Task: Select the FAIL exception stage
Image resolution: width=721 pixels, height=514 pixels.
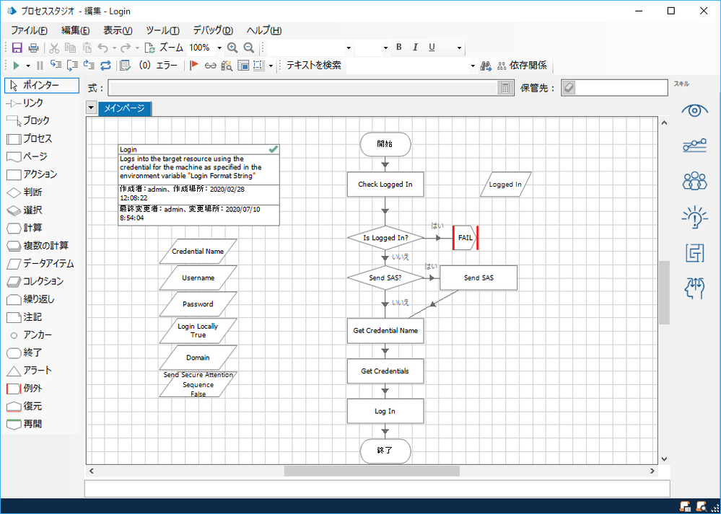Action: (466, 238)
